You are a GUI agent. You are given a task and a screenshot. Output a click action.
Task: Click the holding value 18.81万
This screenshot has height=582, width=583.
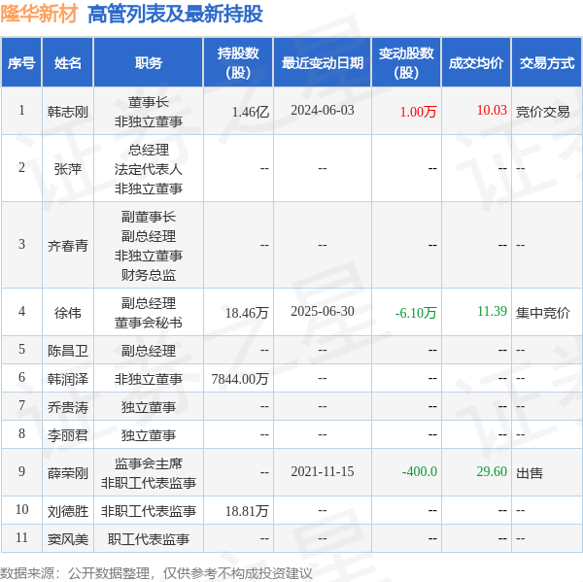(247, 511)
